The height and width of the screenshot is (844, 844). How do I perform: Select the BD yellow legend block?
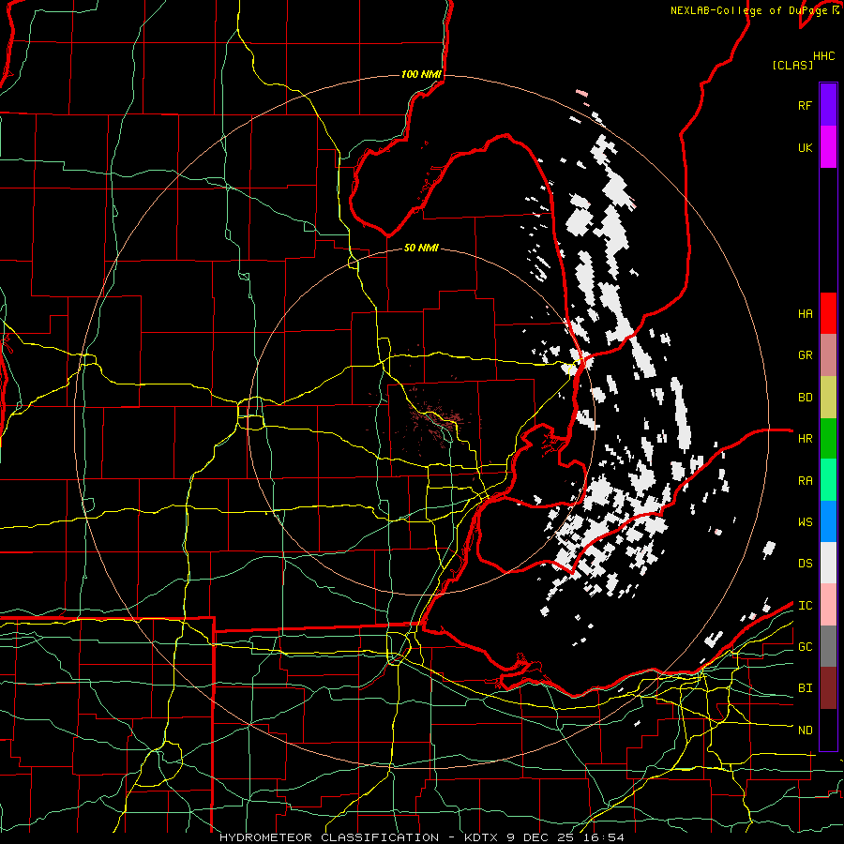pyautogui.click(x=828, y=397)
